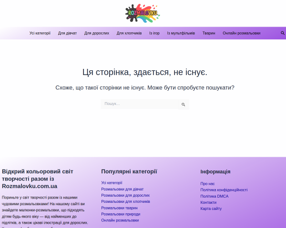Open the "Контакти" footer link
Screen dimensions: 286x228
coord(208,202)
